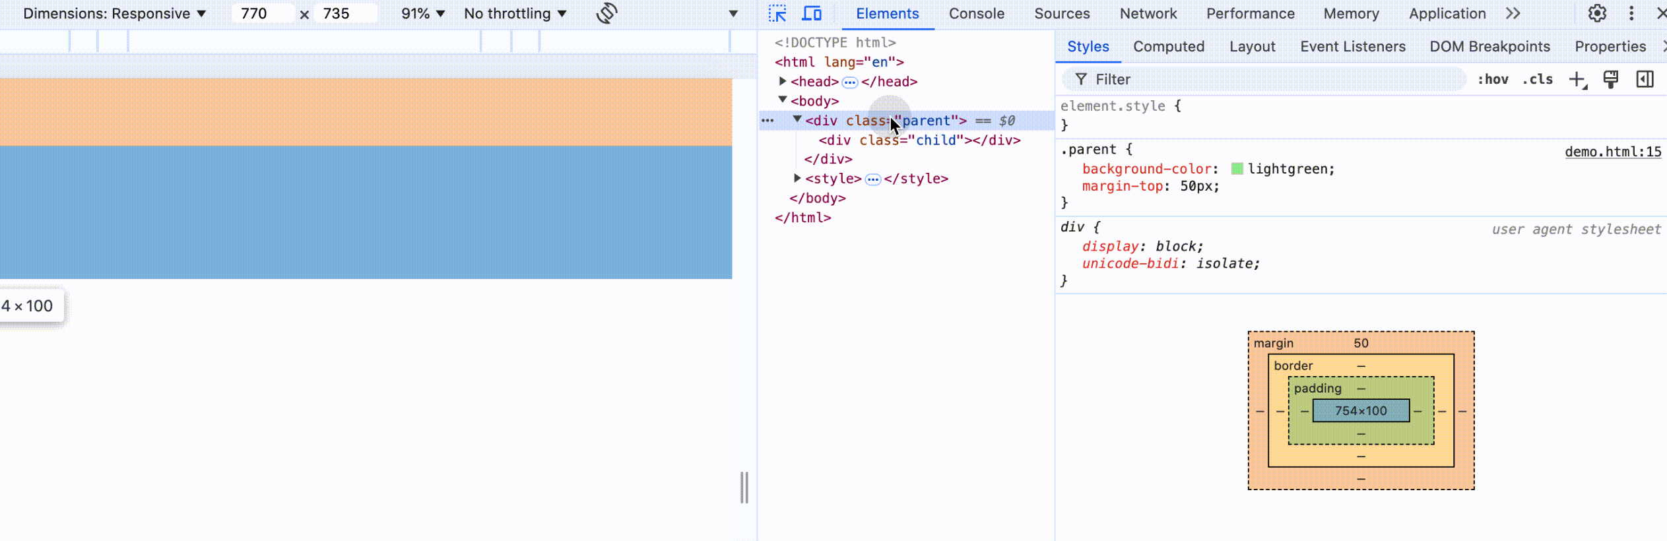Image resolution: width=1667 pixels, height=541 pixels.
Task: Open the Network tab
Action: point(1148,14)
